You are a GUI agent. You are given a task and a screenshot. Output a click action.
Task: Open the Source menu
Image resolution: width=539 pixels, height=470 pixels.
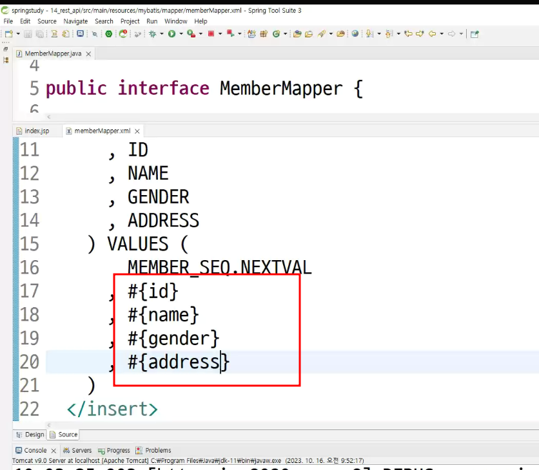[x=47, y=21]
